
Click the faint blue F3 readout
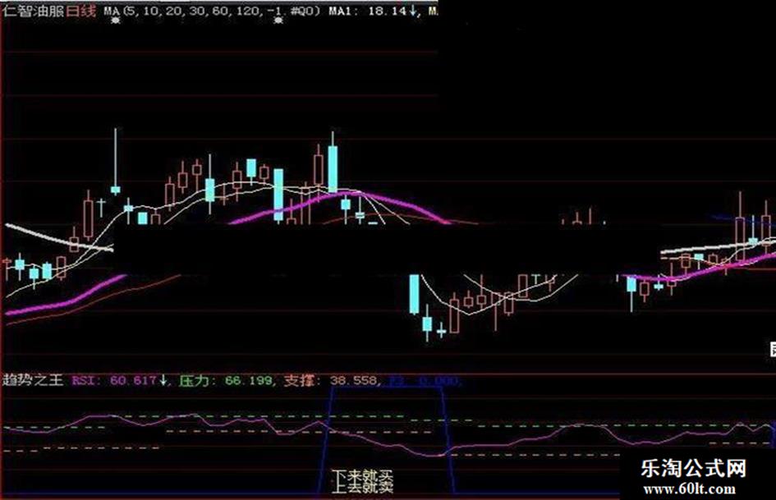pyautogui.click(x=425, y=381)
